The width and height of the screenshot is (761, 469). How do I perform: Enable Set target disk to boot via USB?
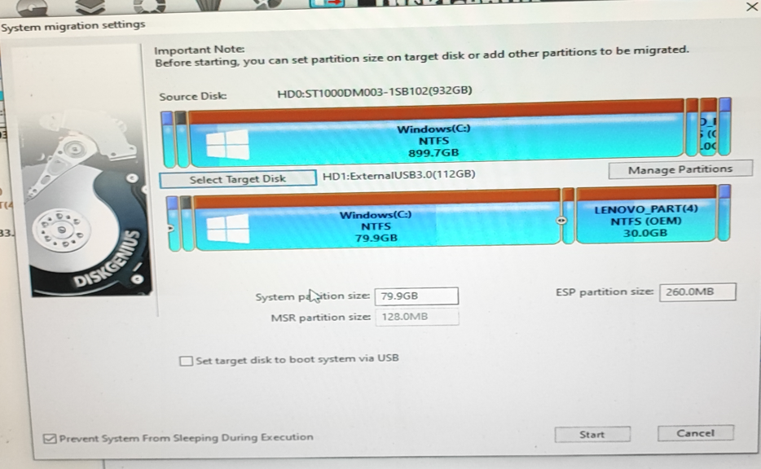pos(186,361)
